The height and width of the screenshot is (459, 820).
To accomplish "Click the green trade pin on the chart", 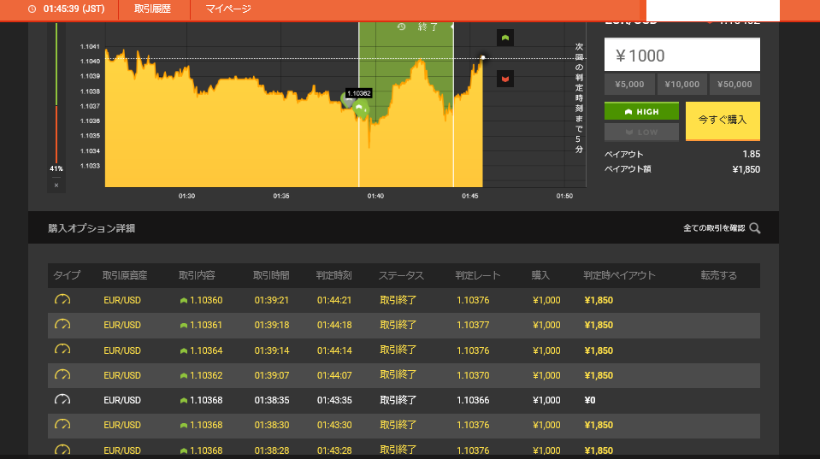I will click(360, 108).
